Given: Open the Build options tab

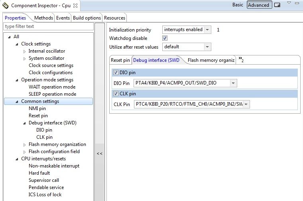Looking at the screenshot, I should pos(87,18).
